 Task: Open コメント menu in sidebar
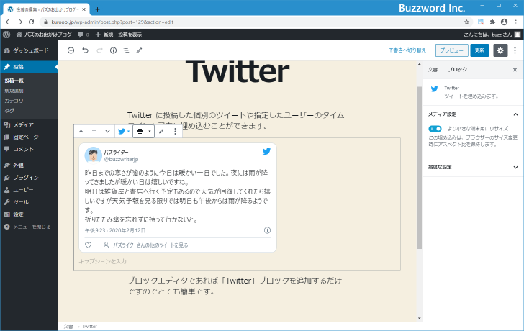tap(29, 149)
